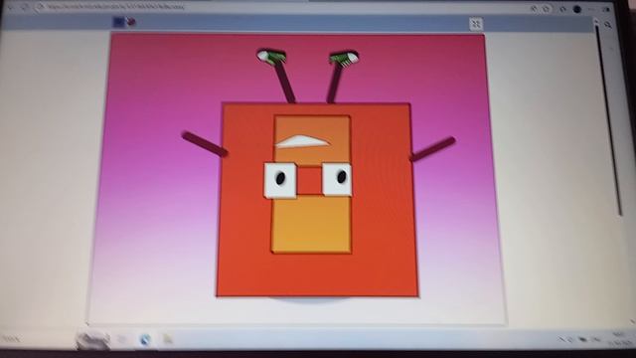Image resolution: width=636 pixels, height=358 pixels.
Task: Click the browser profile avatar icon
Action: [576, 9]
